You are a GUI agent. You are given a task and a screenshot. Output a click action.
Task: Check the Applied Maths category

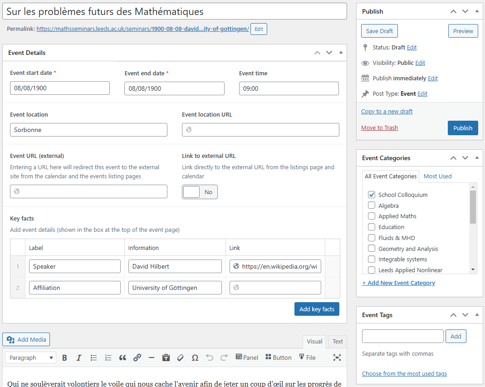click(372, 216)
